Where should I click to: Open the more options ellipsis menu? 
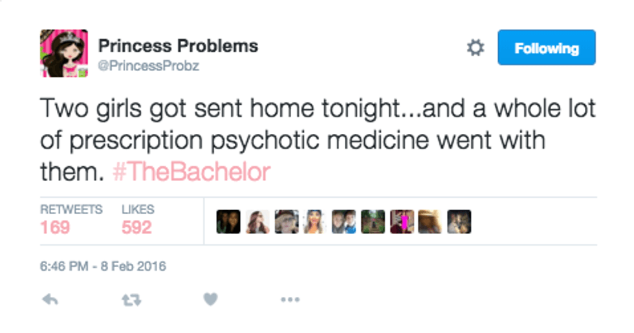tap(290, 299)
